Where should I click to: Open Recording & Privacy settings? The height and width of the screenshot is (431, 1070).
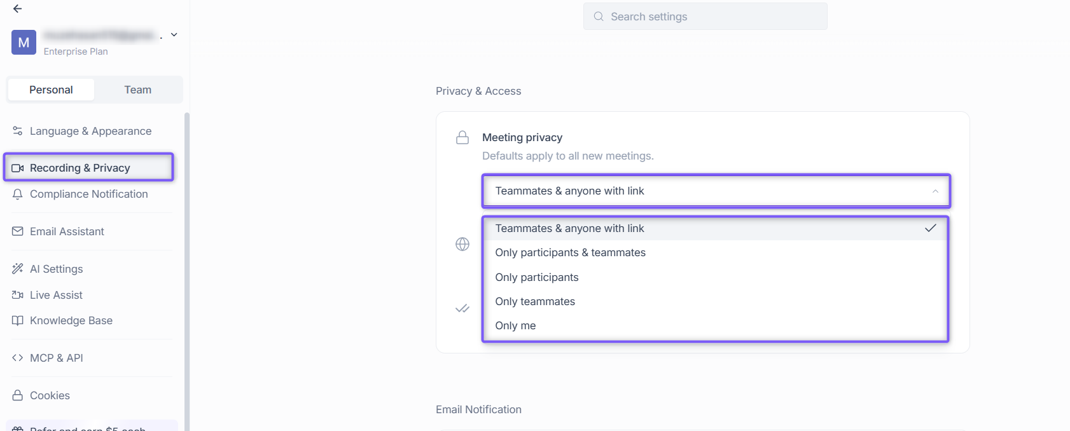[88, 167]
